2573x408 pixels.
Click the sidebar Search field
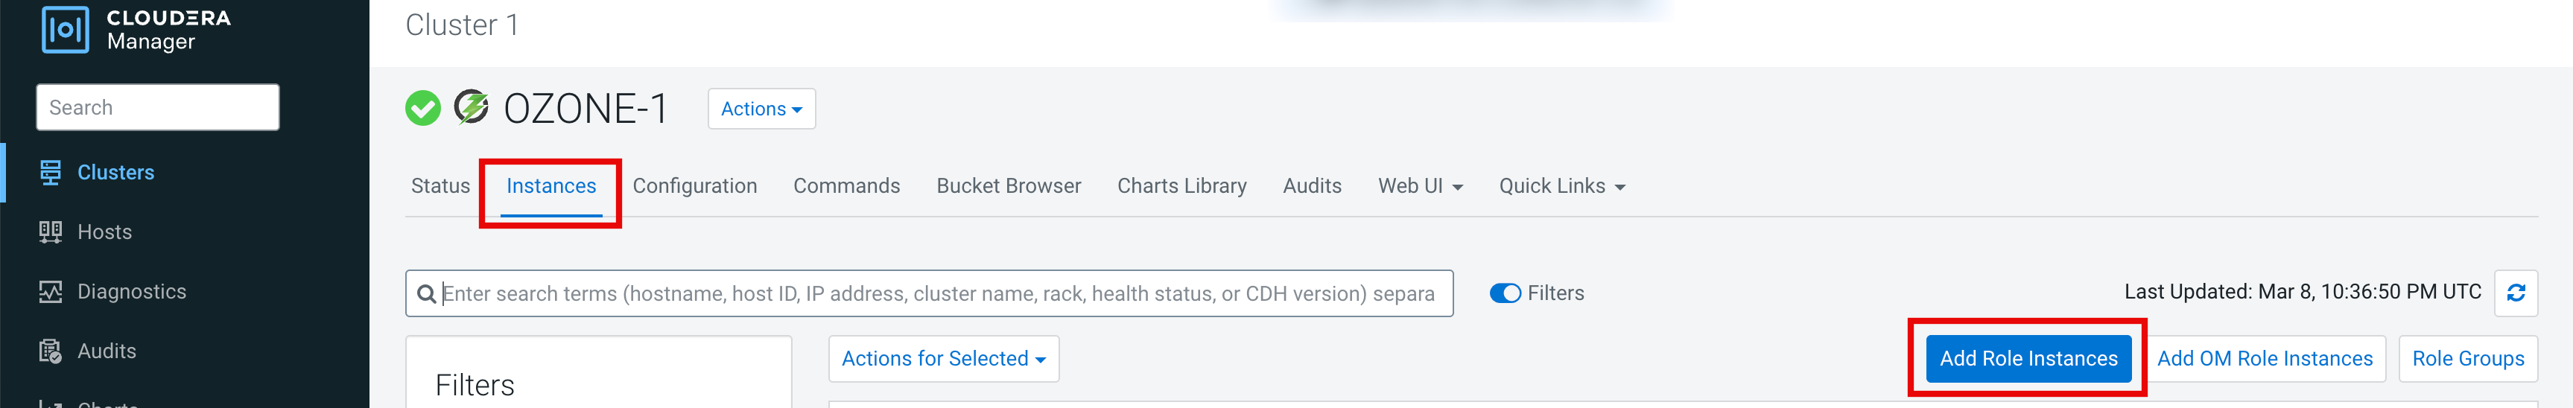158,108
